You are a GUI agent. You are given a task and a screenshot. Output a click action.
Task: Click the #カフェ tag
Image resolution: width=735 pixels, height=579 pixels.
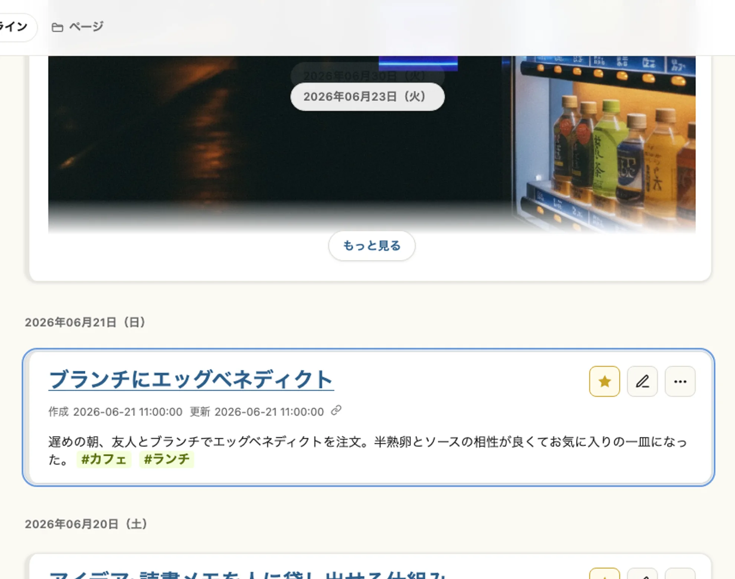104,459
